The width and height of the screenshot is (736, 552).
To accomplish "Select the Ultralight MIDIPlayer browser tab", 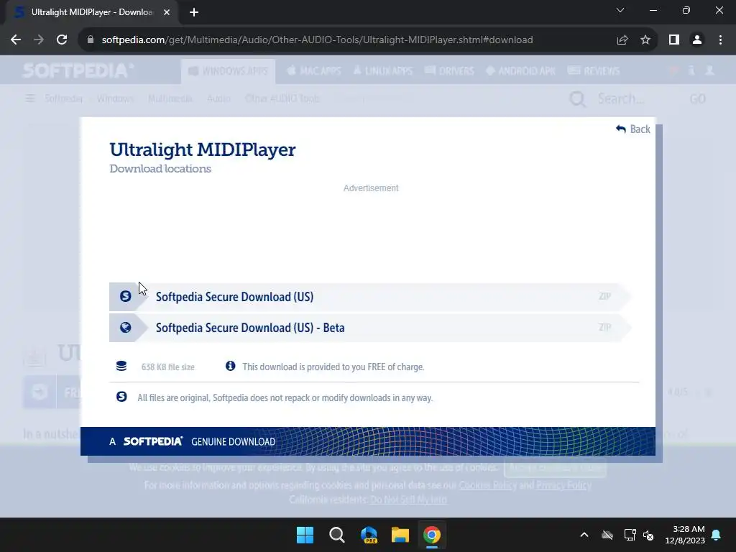I will [92, 12].
